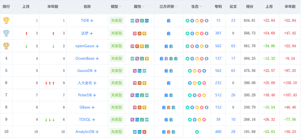The width and height of the screenshot is (301, 138).
Task: Open the 生态 column filter dropdown
Action: (x=200, y=7)
